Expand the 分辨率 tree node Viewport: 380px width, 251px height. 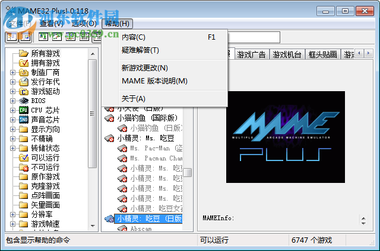point(12,214)
